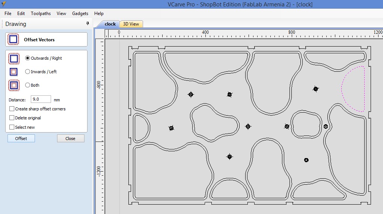Switch to the clock tab
383x214 pixels.
click(110, 24)
